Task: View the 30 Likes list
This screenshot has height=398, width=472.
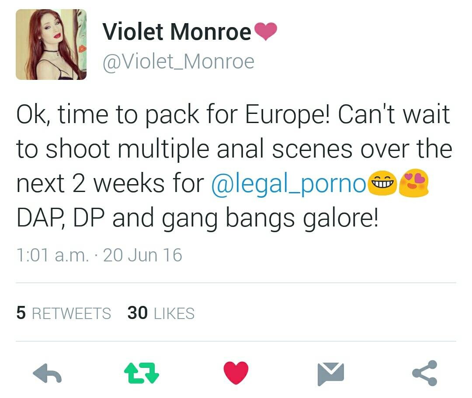Action: pyautogui.click(x=161, y=312)
